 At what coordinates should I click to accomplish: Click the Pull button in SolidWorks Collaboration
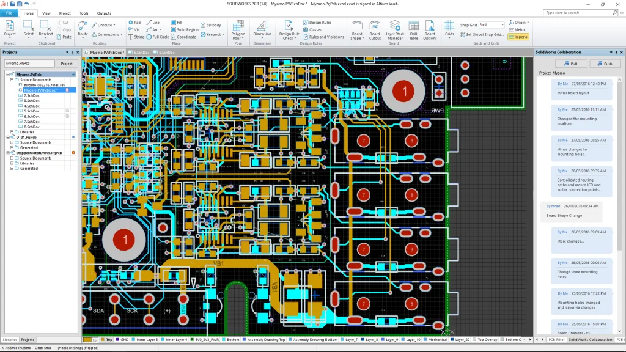(x=572, y=63)
